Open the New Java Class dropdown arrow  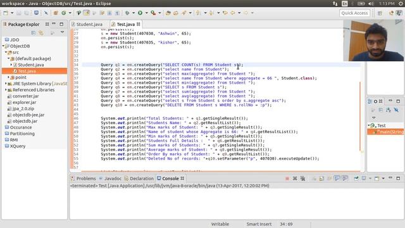[x=70, y=13]
